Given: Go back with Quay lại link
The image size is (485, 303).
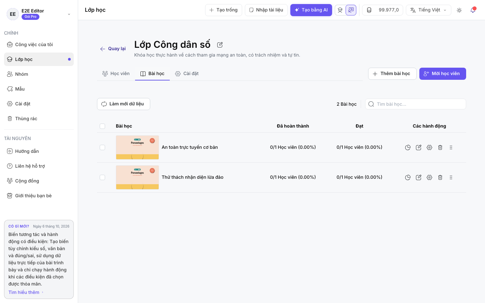Looking at the screenshot, I should (x=113, y=49).
